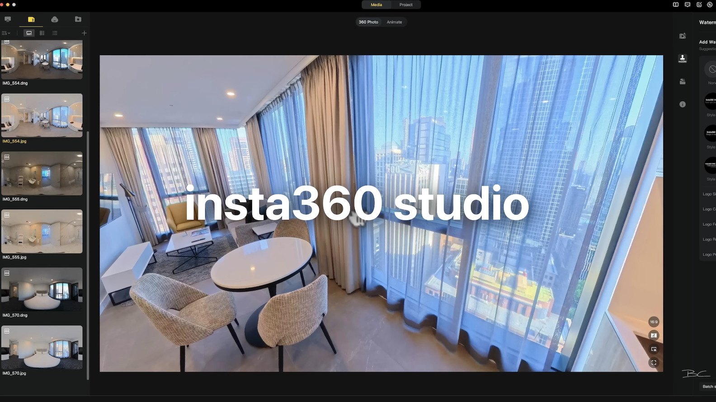Select the IMG_554.dng thumbnail
Screen dimensions: 716x402
coord(42,60)
